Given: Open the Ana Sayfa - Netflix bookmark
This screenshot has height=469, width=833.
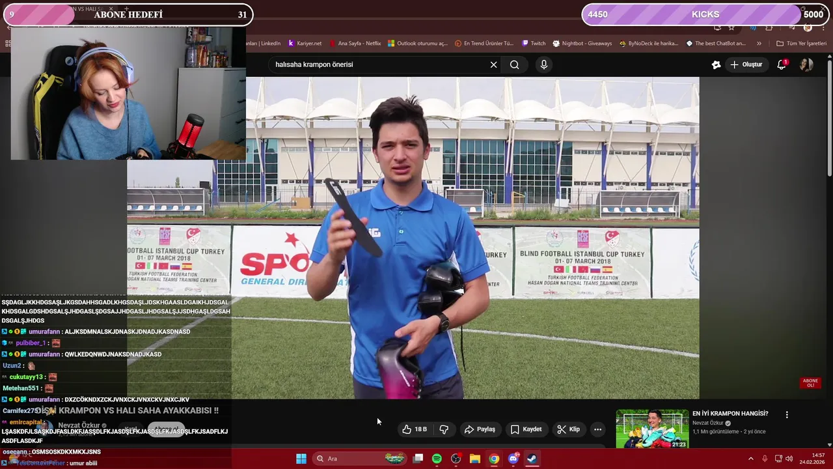Looking at the screenshot, I should [x=355, y=44].
